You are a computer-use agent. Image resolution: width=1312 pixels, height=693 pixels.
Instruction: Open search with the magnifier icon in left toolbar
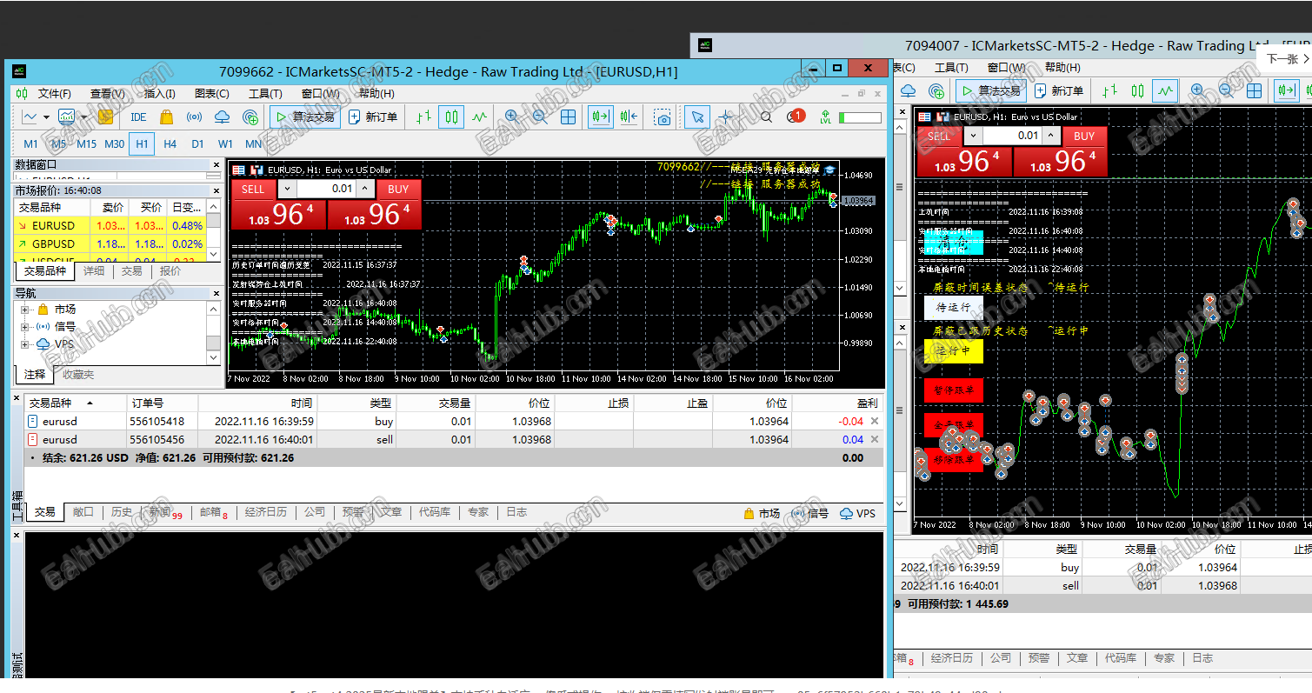click(766, 117)
